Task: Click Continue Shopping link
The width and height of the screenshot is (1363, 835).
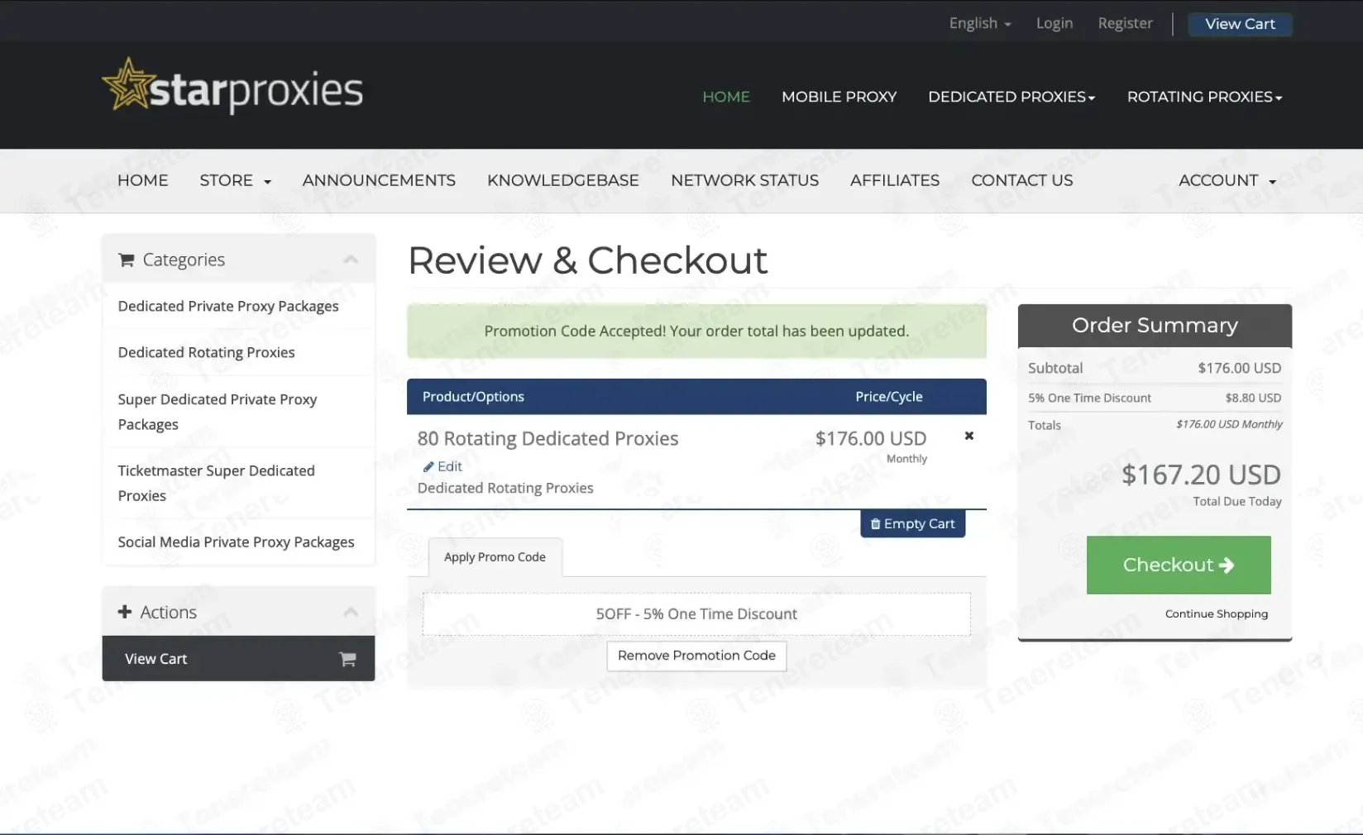Action: click(1217, 613)
